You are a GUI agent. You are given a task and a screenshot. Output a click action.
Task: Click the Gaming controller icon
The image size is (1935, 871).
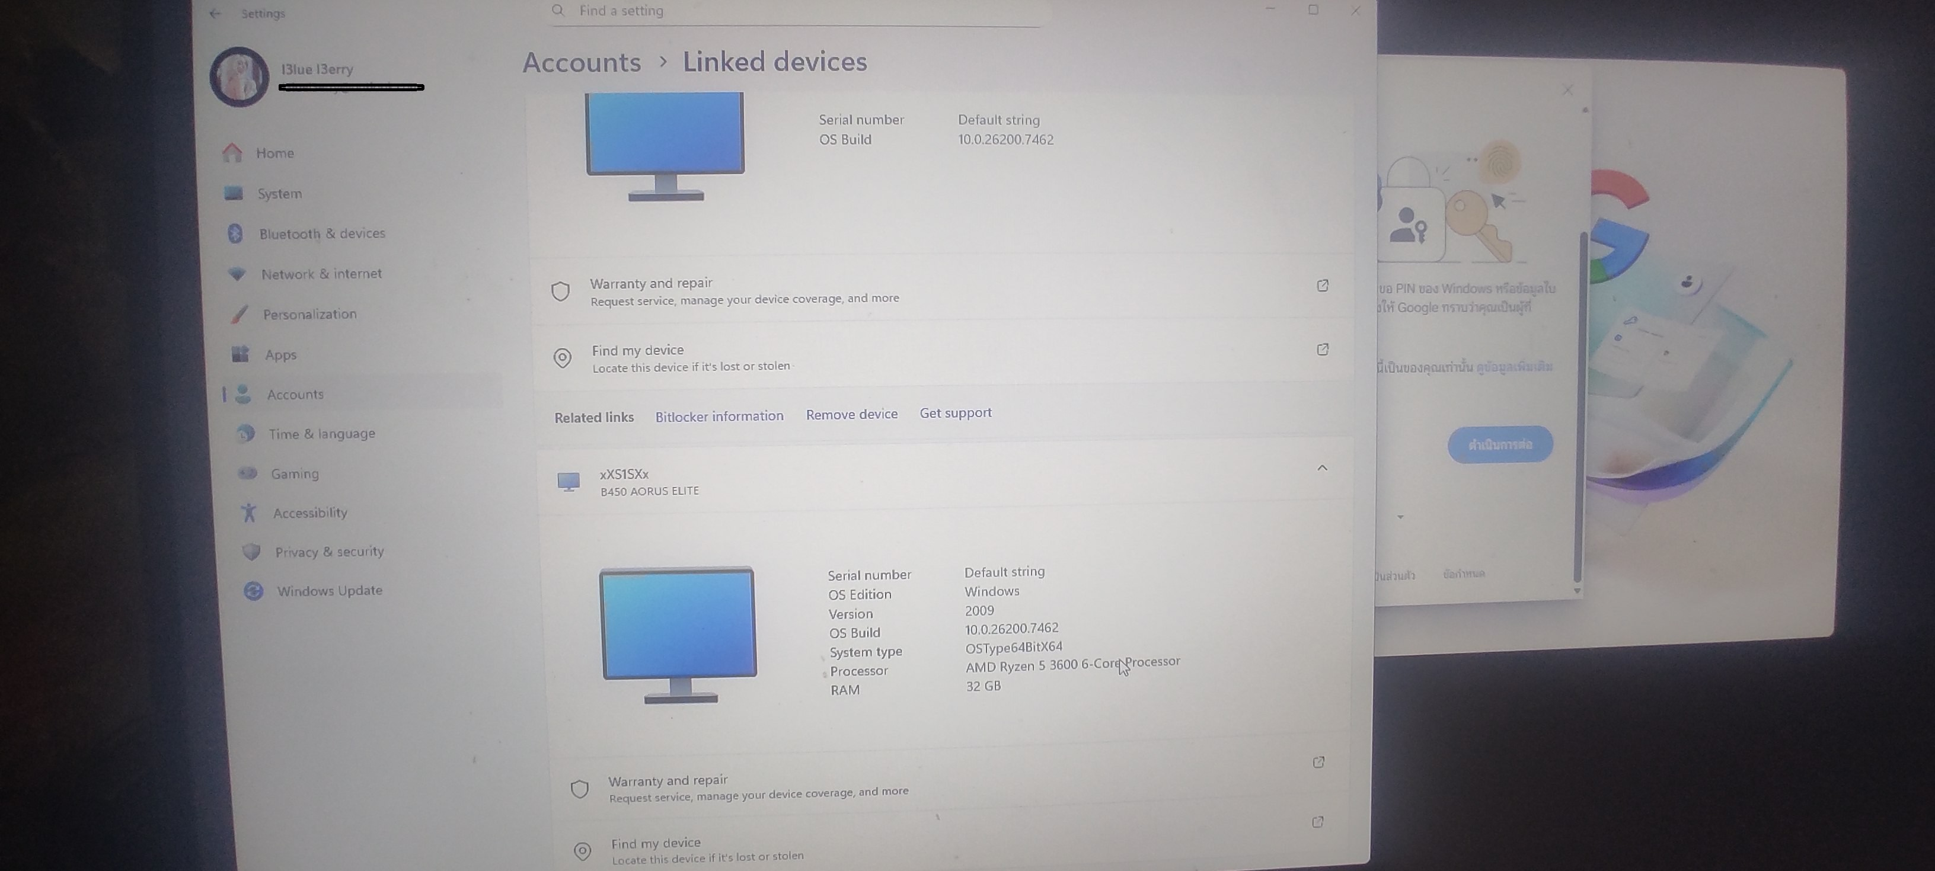coord(247,474)
